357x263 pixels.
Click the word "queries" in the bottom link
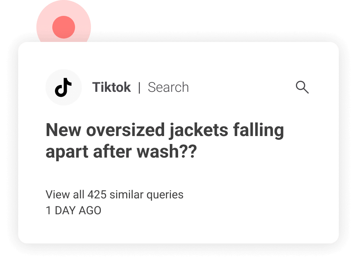tap(165, 195)
